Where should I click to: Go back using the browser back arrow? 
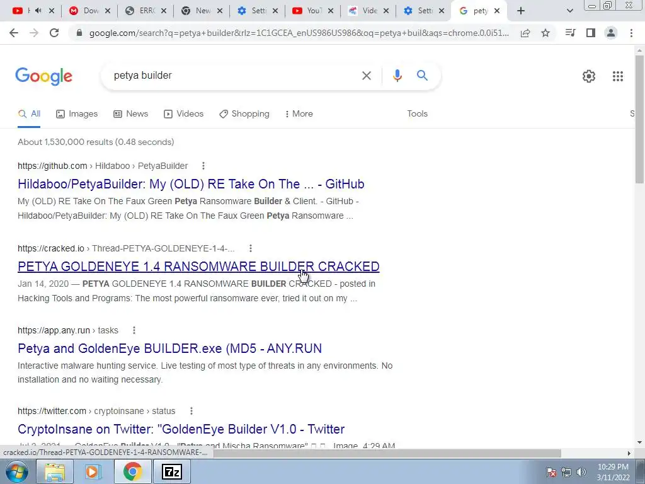click(x=14, y=33)
